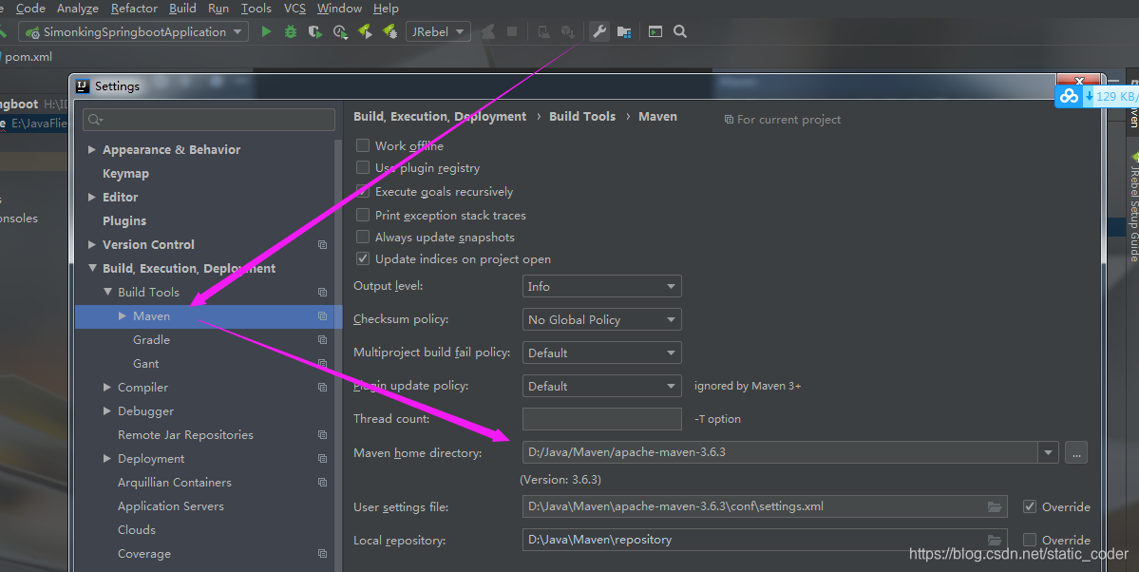This screenshot has height=572, width=1139.
Task: Click the Local repository path field
Action: [x=765, y=540]
